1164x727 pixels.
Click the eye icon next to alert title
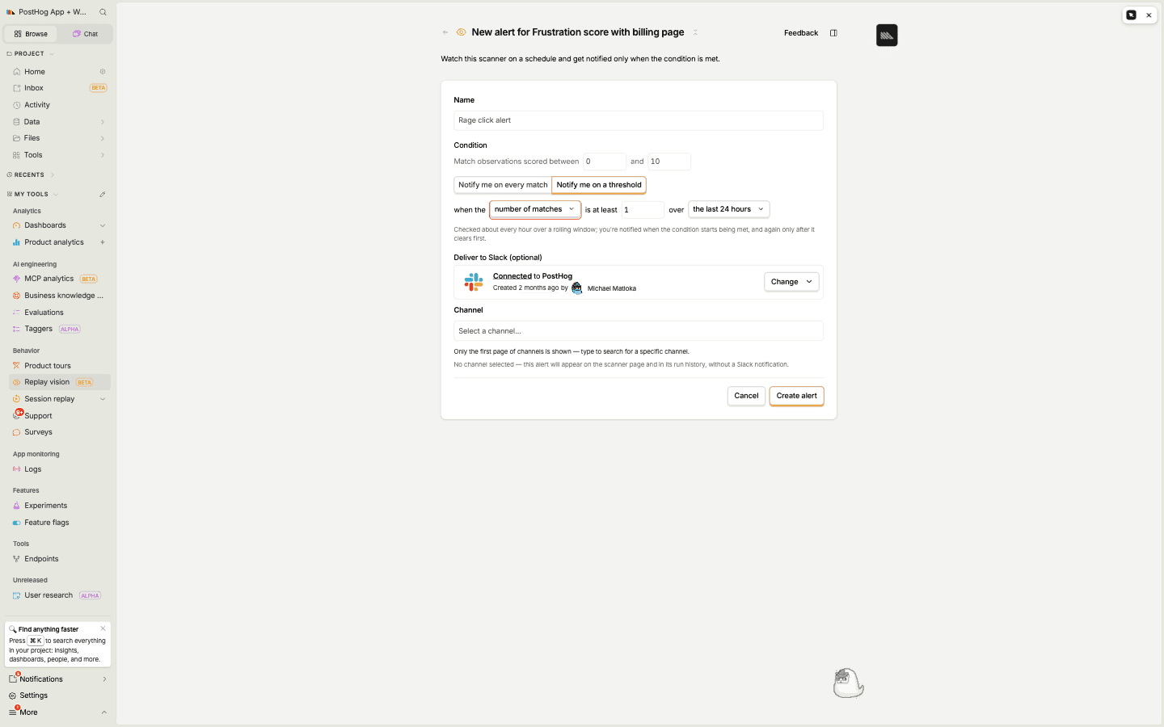[x=461, y=32]
